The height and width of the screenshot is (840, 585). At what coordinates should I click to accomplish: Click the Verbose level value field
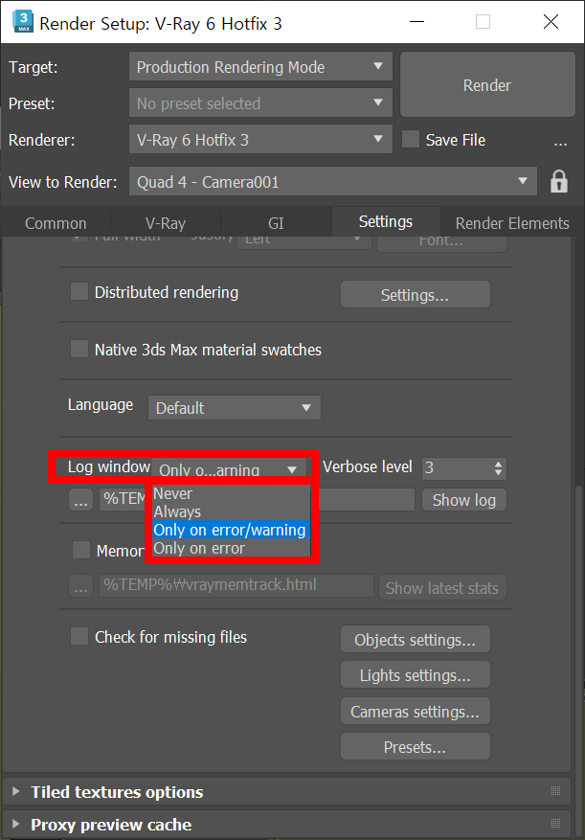(456, 468)
